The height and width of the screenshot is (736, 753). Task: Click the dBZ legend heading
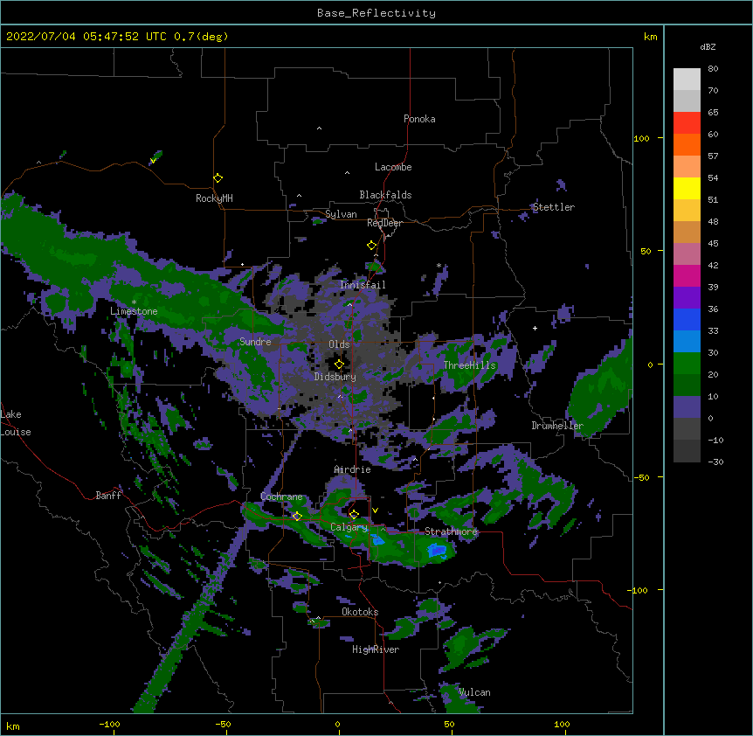click(708, 46)
